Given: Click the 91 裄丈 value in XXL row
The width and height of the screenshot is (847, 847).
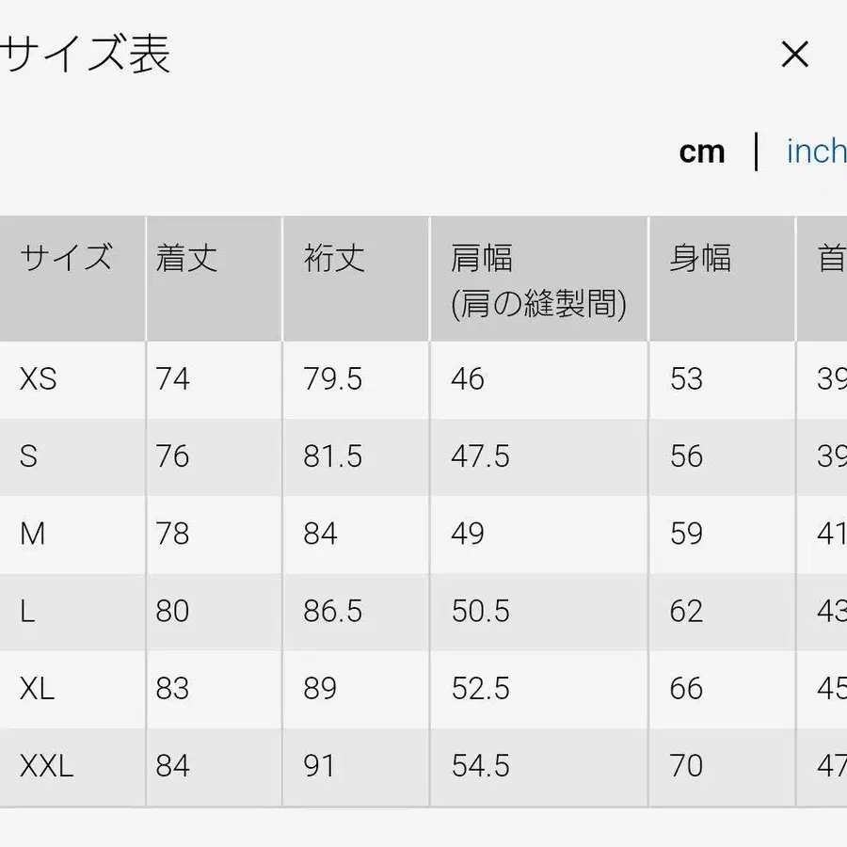Looking at the screenshot, I should pyautogui.click(x=320, y=766).
